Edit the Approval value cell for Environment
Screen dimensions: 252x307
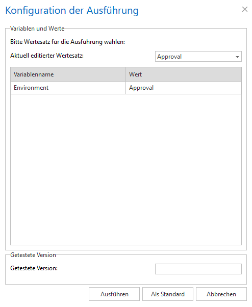184,88
